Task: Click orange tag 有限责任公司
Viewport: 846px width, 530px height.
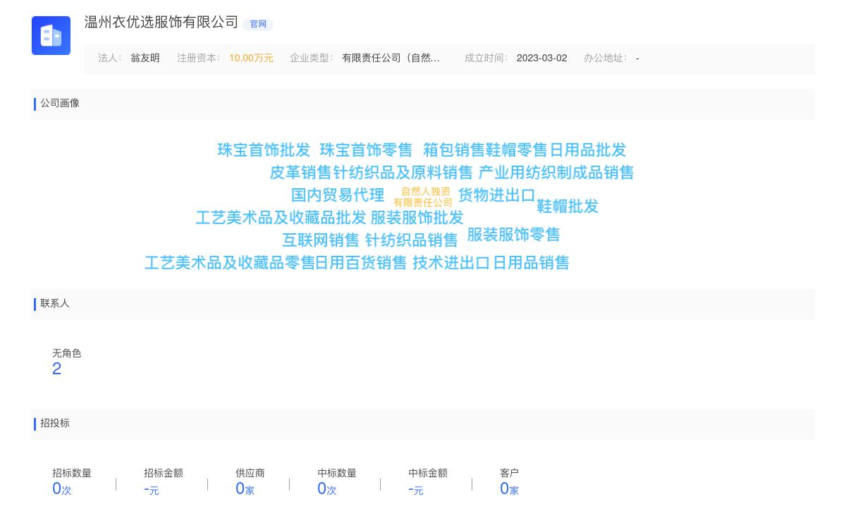Action: (423, 203)
